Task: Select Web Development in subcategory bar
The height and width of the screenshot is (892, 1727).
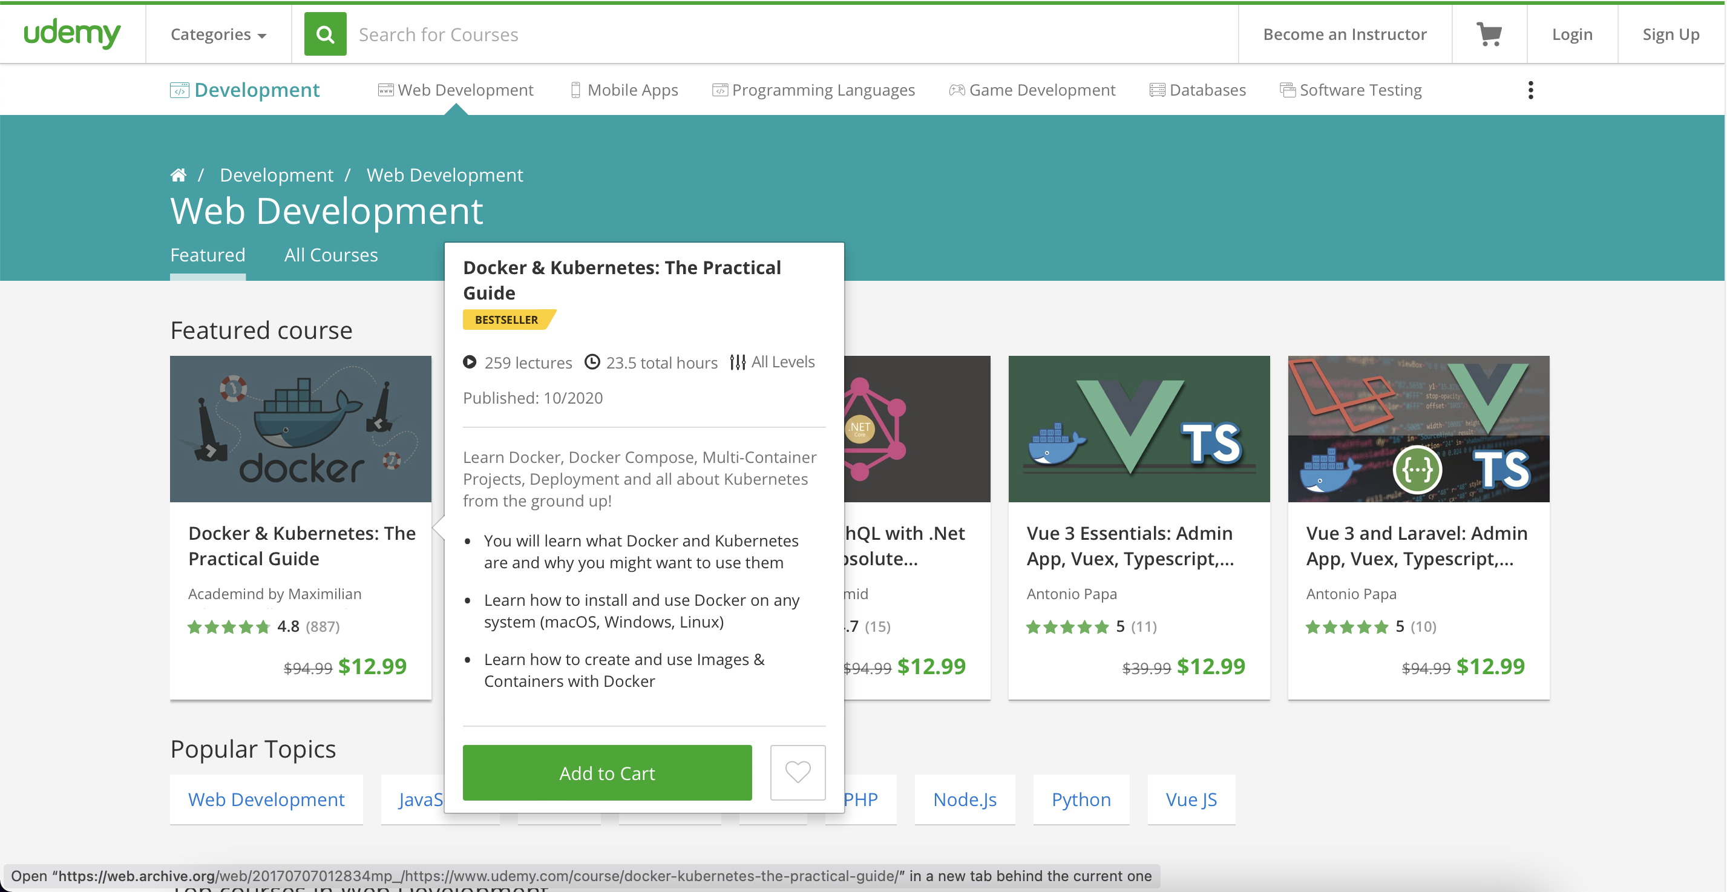Action: tap(456, 90)
